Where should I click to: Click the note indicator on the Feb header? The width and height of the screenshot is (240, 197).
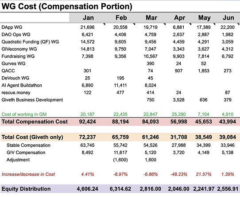tap(134, 24)
